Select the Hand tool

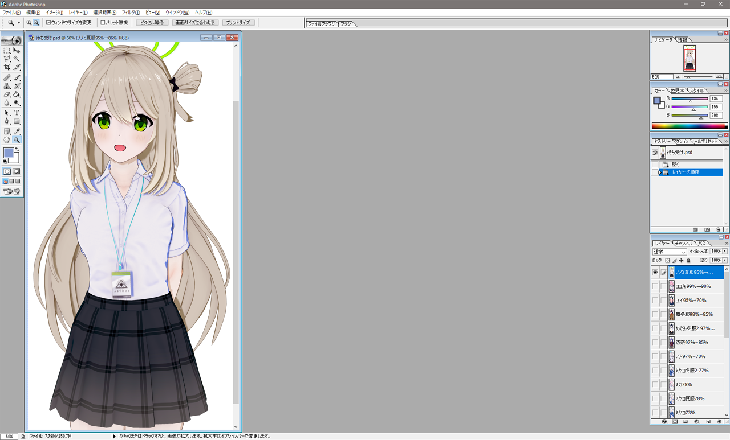click(7, 139)
